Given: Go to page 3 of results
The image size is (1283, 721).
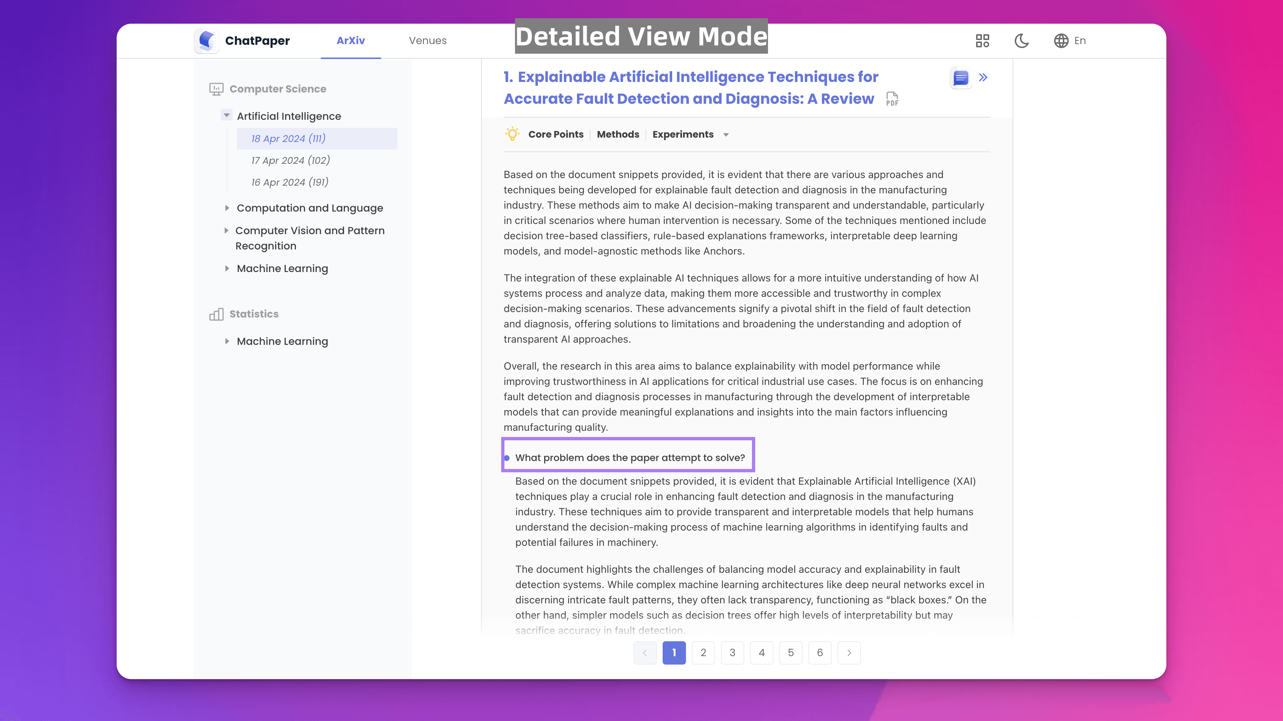Looking at the screenshot, I should [x=732, y=652].
